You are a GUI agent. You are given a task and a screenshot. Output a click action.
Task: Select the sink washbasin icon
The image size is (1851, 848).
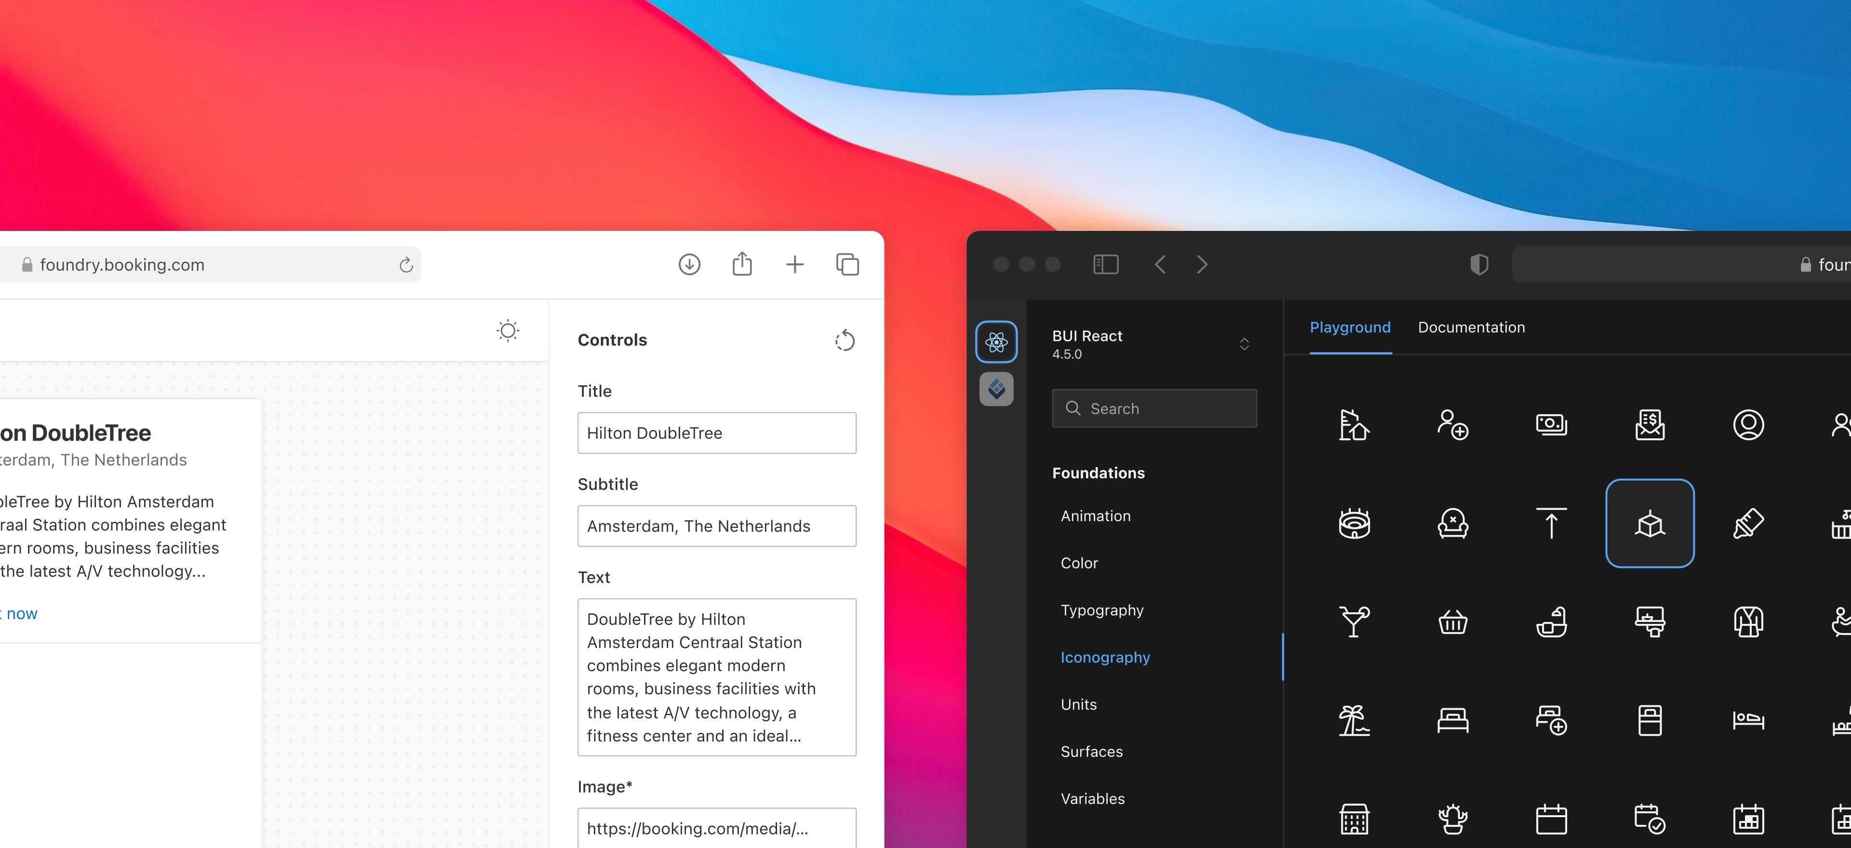click(x=1650, y=621)
